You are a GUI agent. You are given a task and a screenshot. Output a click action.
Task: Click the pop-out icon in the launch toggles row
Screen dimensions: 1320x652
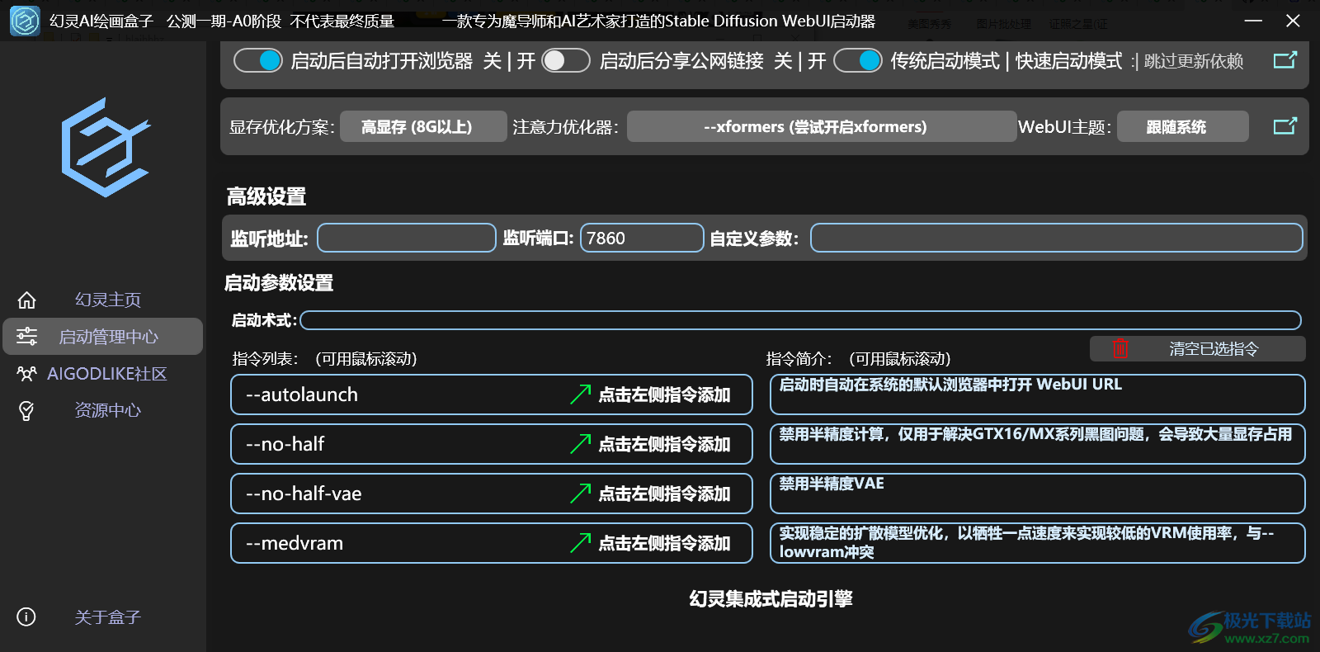[1285, 60]
